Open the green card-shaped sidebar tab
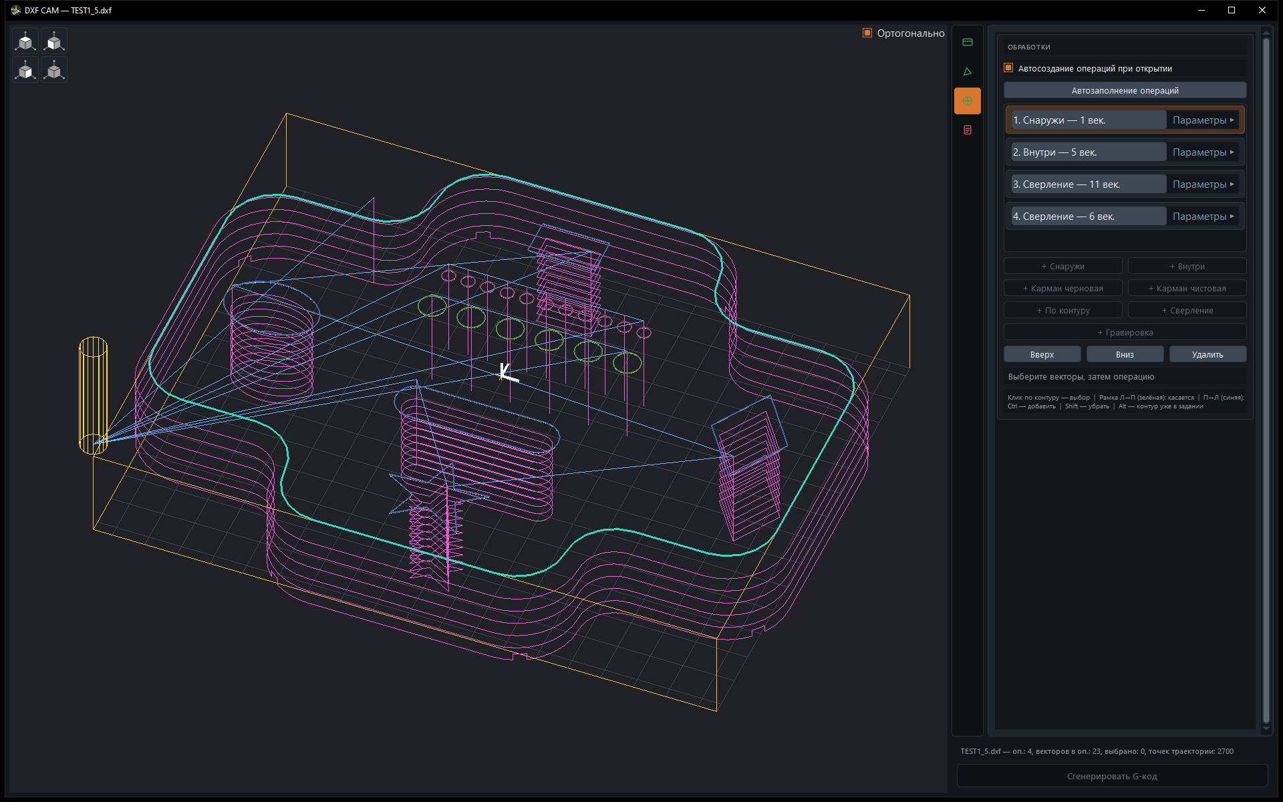 (967, 42)
